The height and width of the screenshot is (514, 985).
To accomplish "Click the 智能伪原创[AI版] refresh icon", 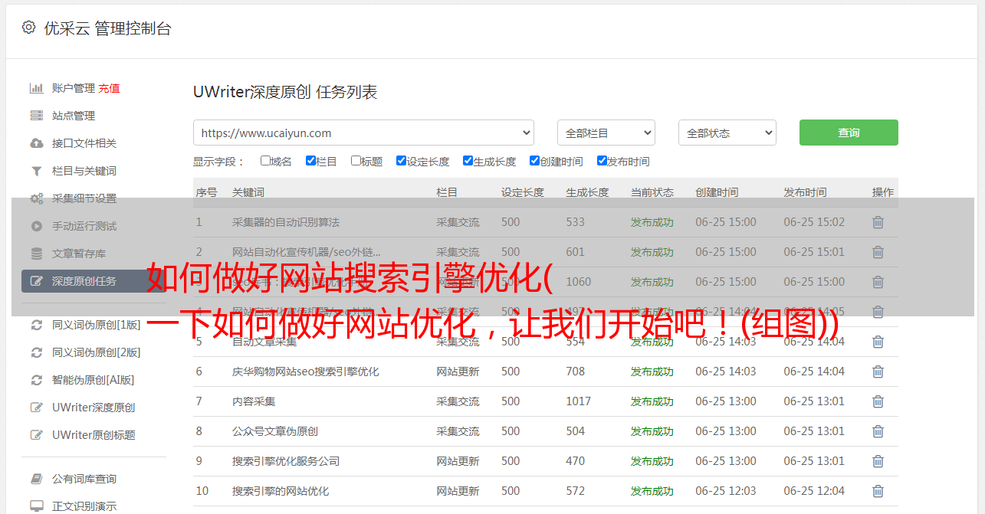I will [x=36, y=380].
